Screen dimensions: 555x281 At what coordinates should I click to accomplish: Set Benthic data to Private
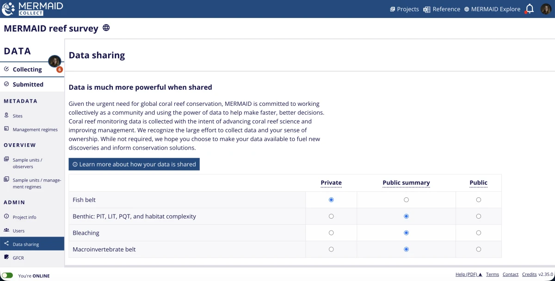(x=331, y=216)
